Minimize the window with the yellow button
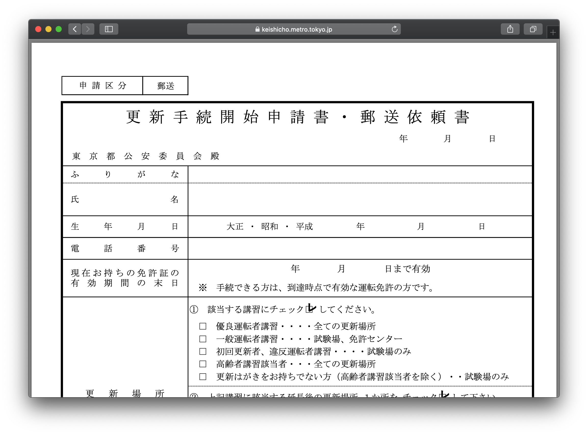The image size is (588, 435). (48, 29)
